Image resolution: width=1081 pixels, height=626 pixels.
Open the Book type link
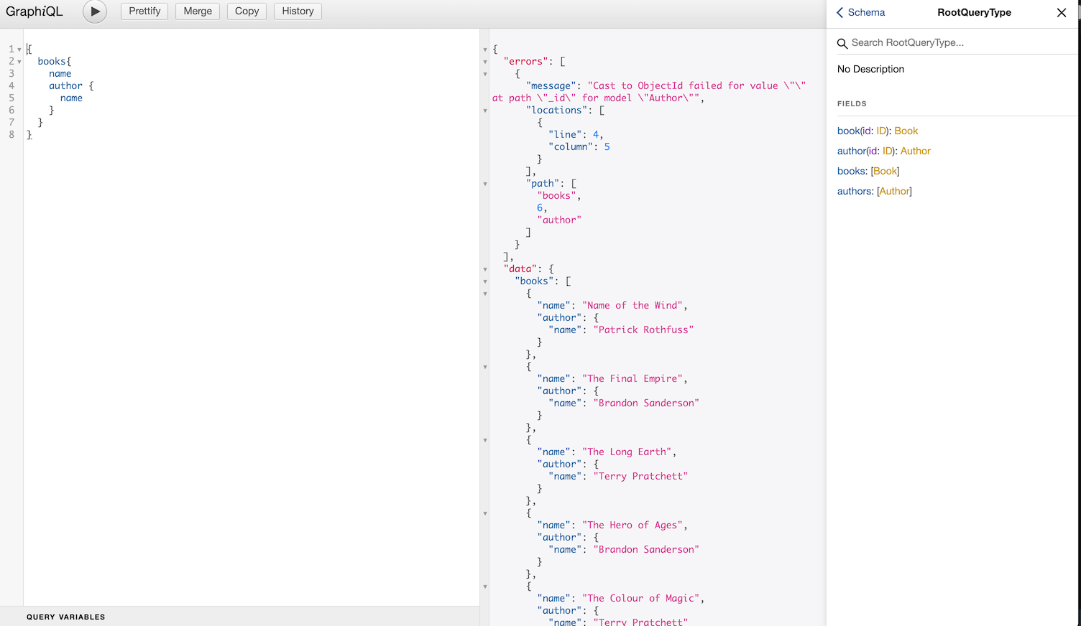906,131
